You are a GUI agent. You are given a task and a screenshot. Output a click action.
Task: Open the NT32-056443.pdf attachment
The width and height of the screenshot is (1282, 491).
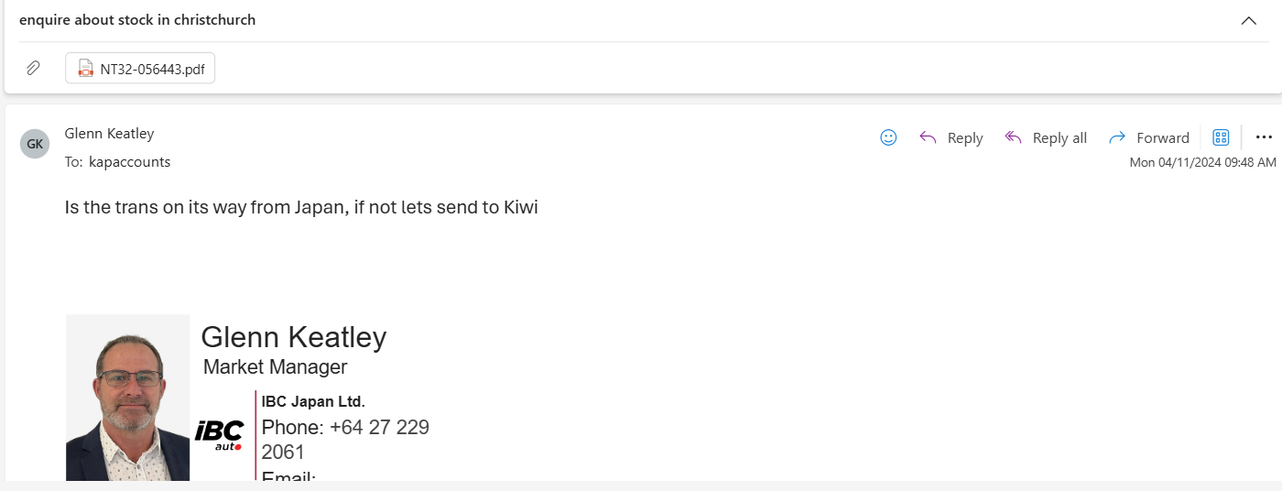click(x=140, y=68)
